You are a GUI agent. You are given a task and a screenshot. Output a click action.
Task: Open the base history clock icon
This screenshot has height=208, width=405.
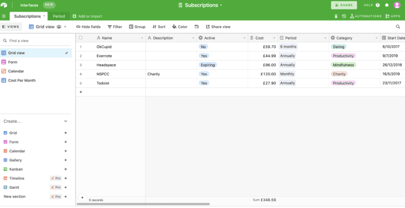coord(344,16)
